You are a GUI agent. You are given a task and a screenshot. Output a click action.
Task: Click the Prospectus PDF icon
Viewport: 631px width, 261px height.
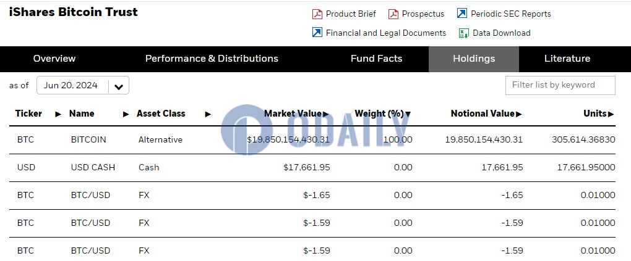[393, 14]
